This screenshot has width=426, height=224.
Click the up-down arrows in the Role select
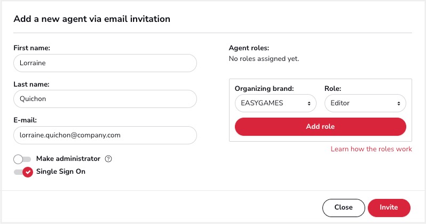pos(399,103)
